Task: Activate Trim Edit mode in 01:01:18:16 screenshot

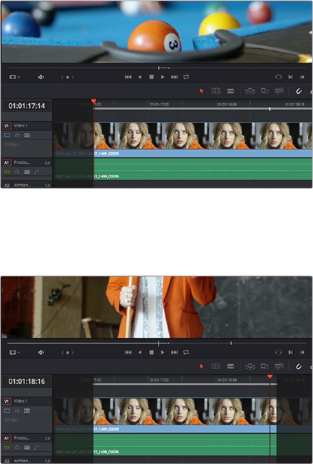Action: pyautogui.click(x=216, y=367)
